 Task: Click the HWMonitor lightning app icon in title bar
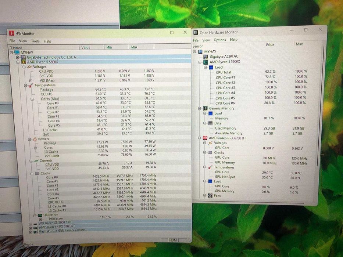(x=11, y=33)
